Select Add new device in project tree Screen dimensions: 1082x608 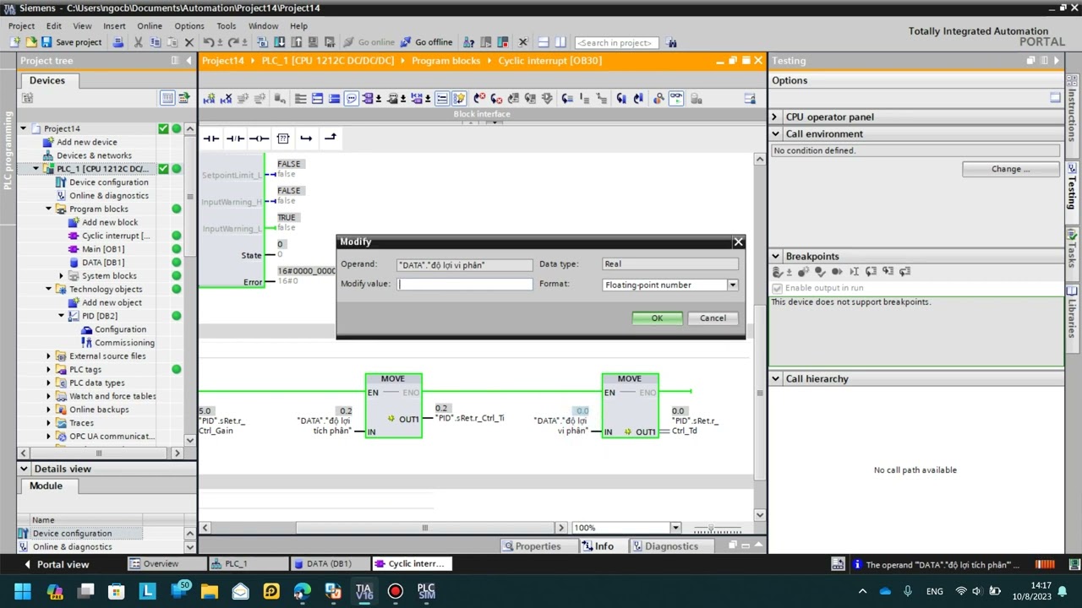pyautogui.click(x=87, y=142)
